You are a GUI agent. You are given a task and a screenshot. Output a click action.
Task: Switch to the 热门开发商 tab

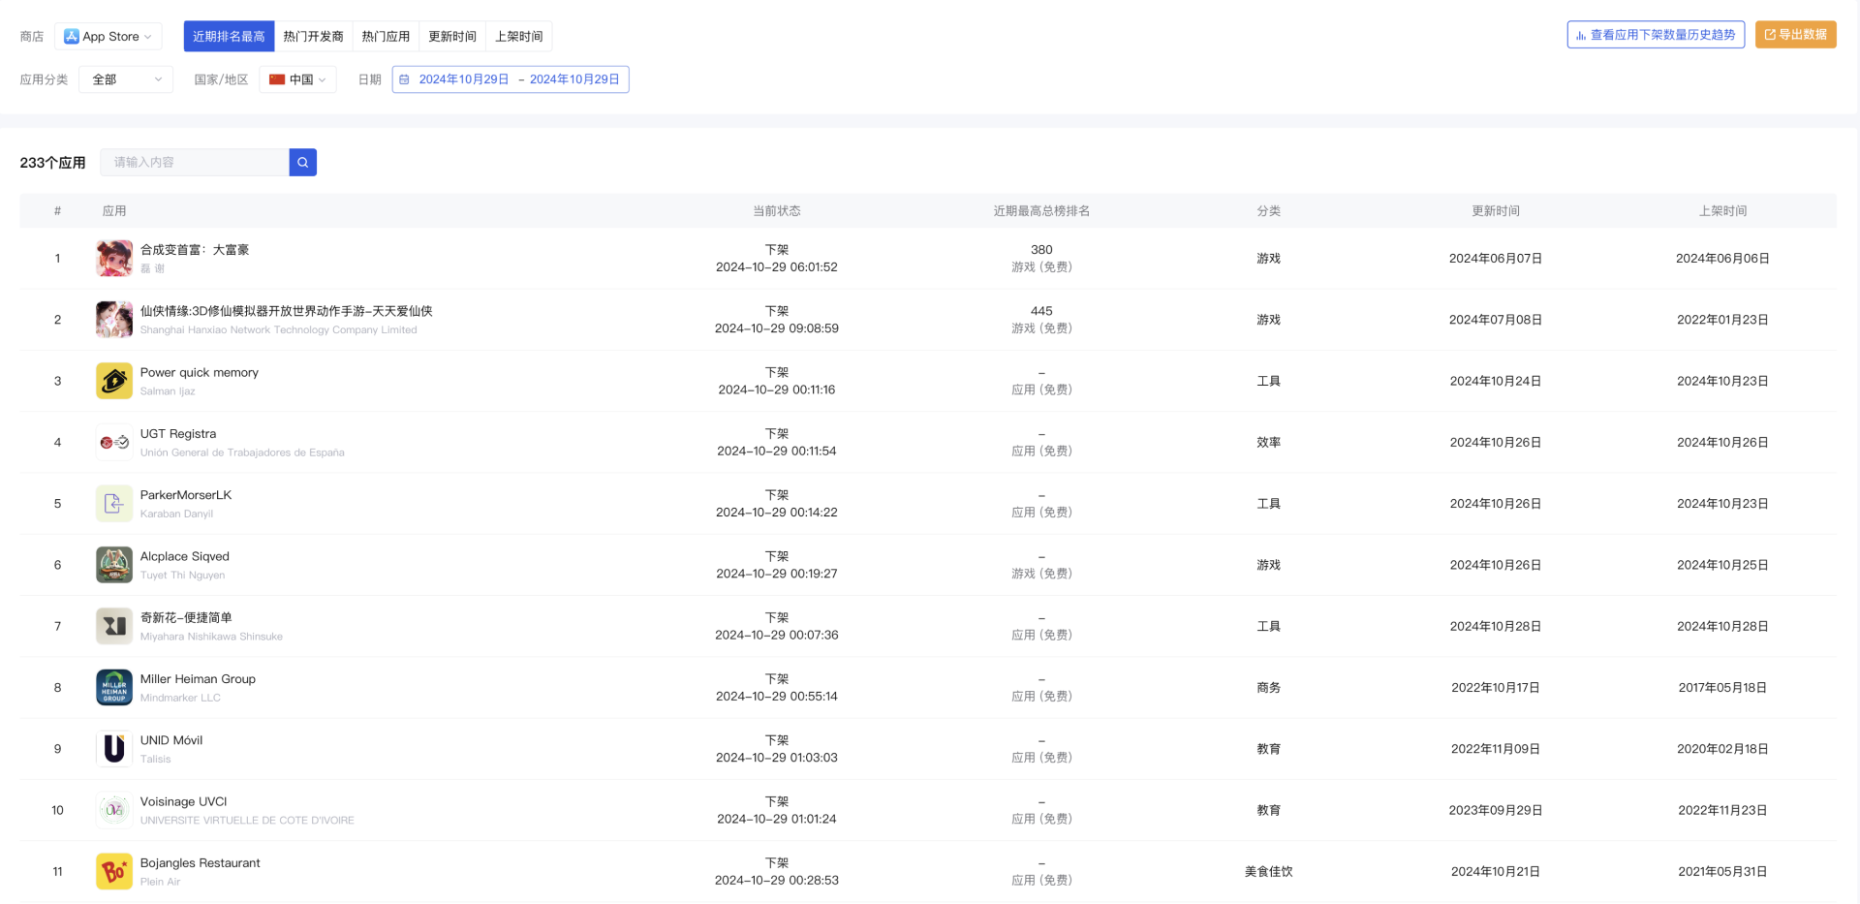(x=313, y=37)
